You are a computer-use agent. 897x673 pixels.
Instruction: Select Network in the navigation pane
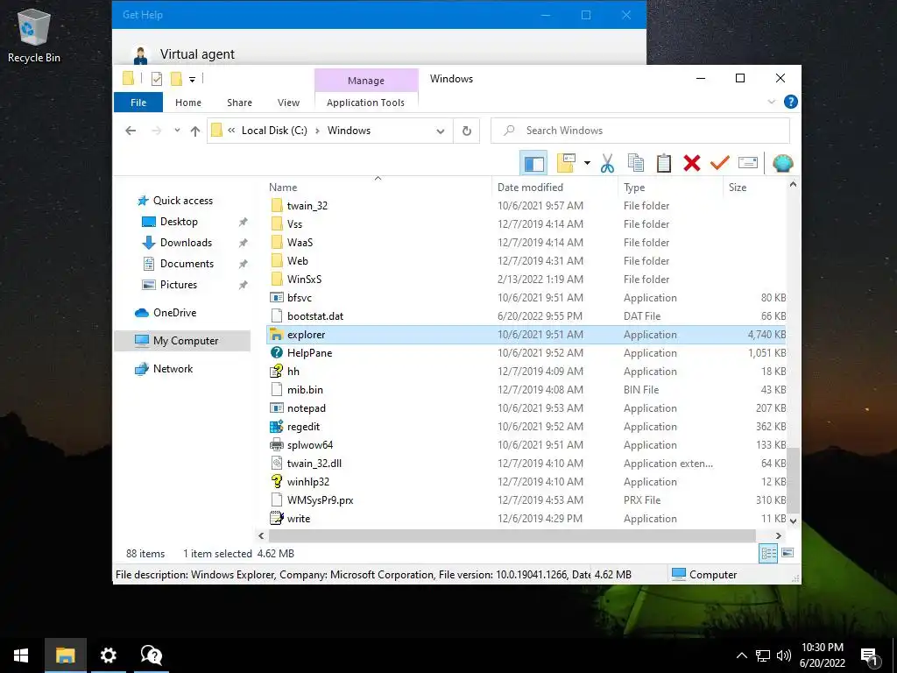tap(173, 369)
